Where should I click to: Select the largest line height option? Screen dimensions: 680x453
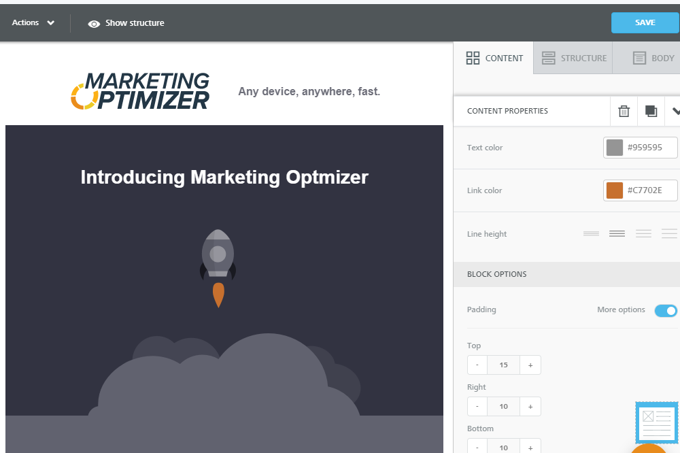click(669, 233)
